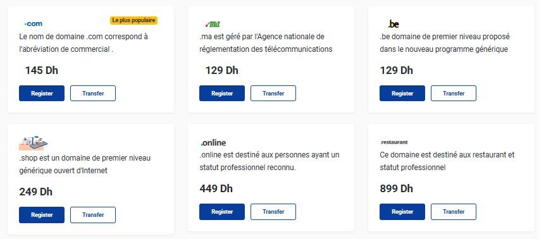Click the 899 Dh price text
The image size is (539, 239).
point(397,189)
